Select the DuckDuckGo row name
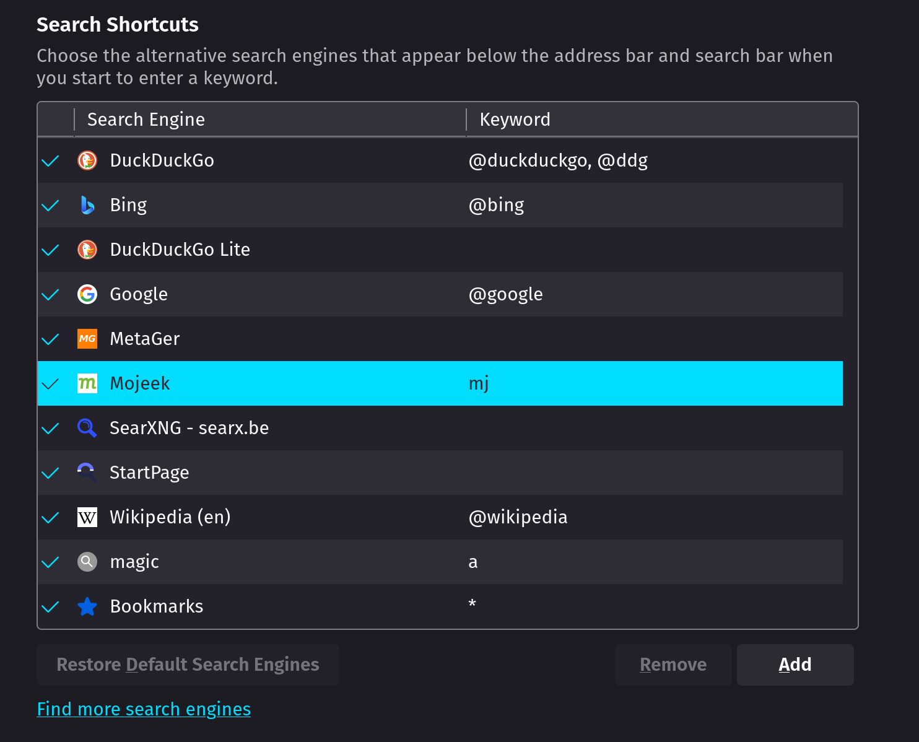The height and width of the screenshot is (742, 919). (x=162, y=160)
